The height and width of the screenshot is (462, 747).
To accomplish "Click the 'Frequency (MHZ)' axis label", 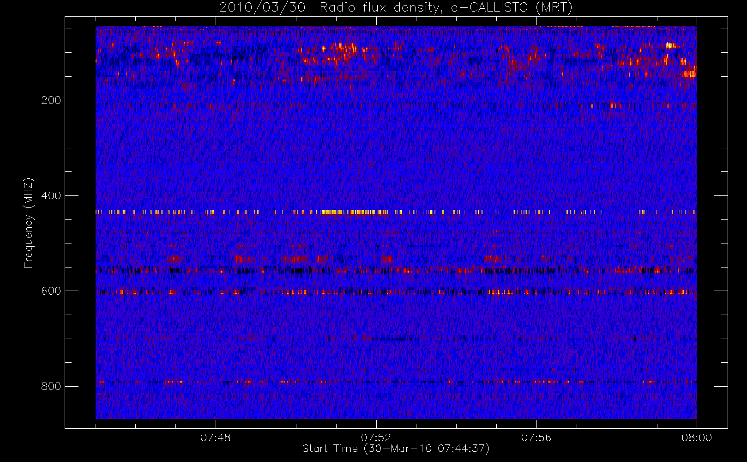I will click(x=29, y=223).
